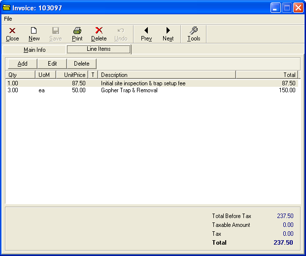This screenshot has height=256, width=306.
Task: Click the UoM column header
Action: [x=46, y=74]
